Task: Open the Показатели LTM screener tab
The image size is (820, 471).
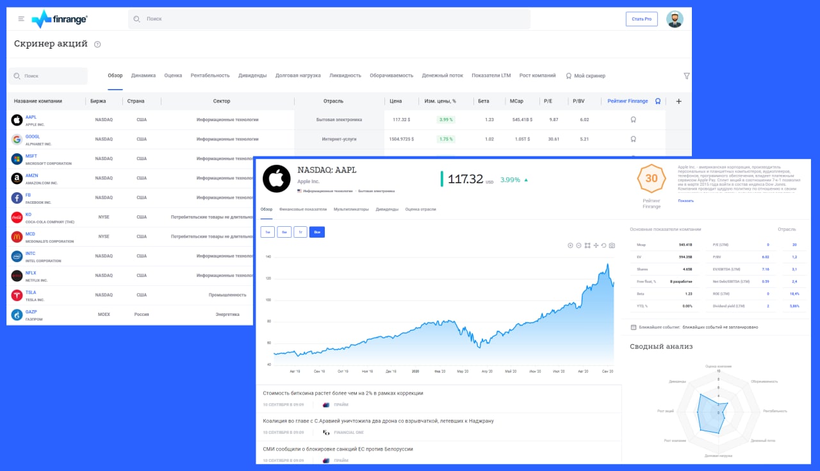Action: pos(491,76)
